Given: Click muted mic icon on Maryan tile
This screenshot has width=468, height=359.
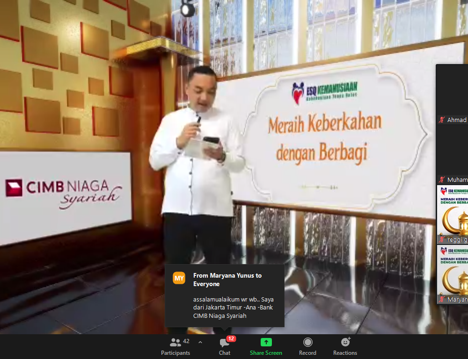Looking at the screenshot, I should click(441, 299).
